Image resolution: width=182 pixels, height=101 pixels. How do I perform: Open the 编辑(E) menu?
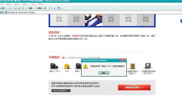pyautogui.click(x=9, y=4)
